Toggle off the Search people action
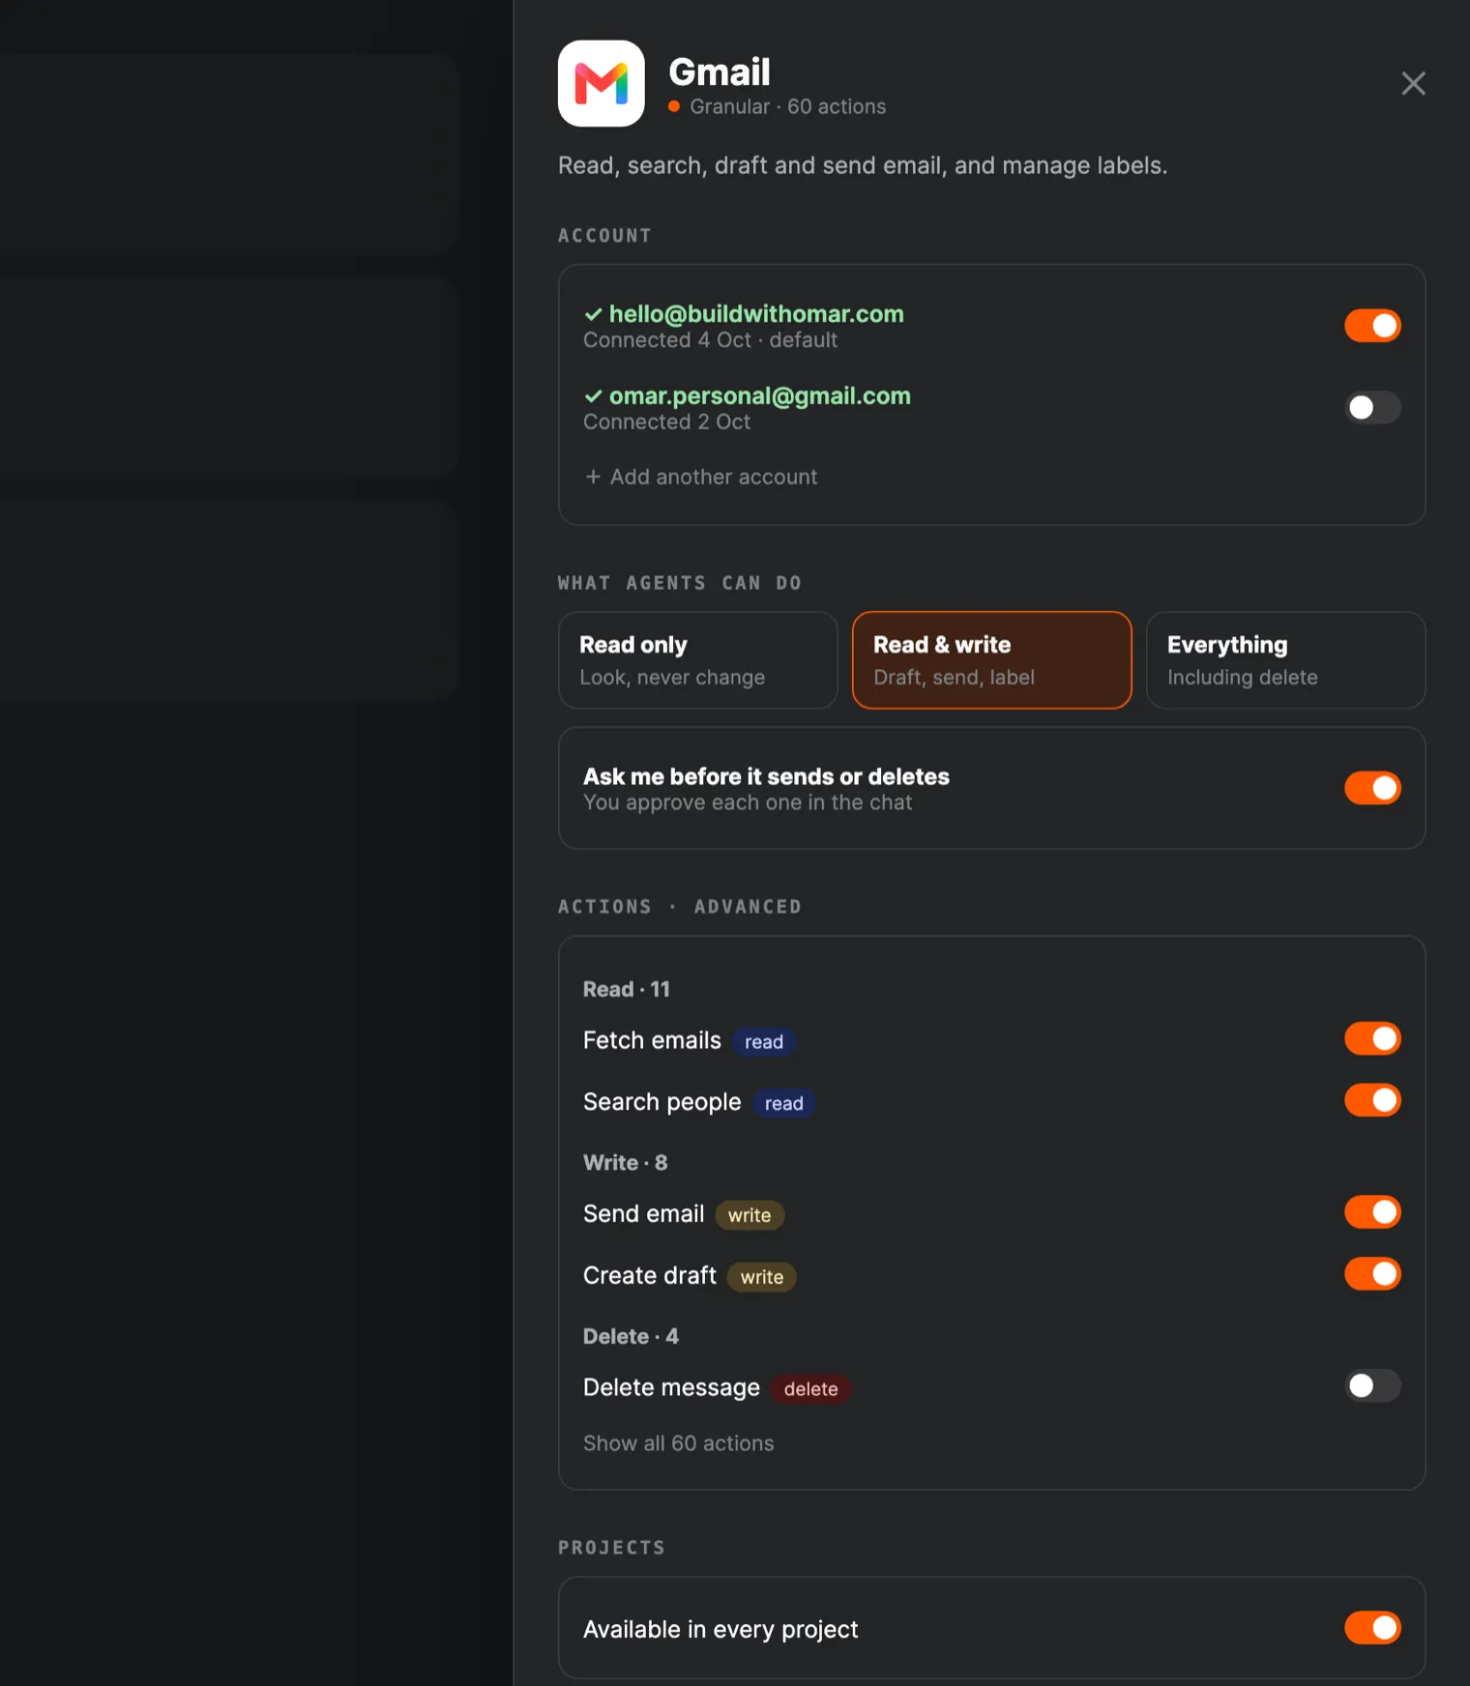The image size is (1470, 1686). coord(1372,1100)
